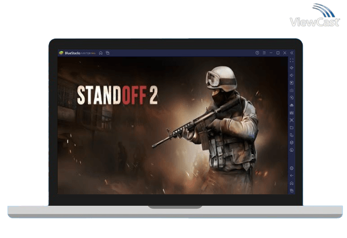Open the multi-instance icon in title bar

(108, 53)
